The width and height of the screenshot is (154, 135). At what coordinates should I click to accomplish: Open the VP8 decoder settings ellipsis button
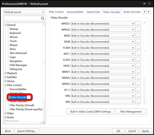tap(138, 96)
